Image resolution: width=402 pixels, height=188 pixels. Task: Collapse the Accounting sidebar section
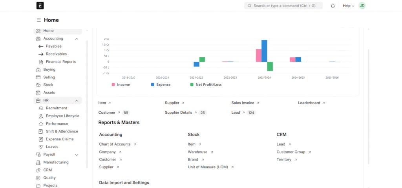point(77,39)
